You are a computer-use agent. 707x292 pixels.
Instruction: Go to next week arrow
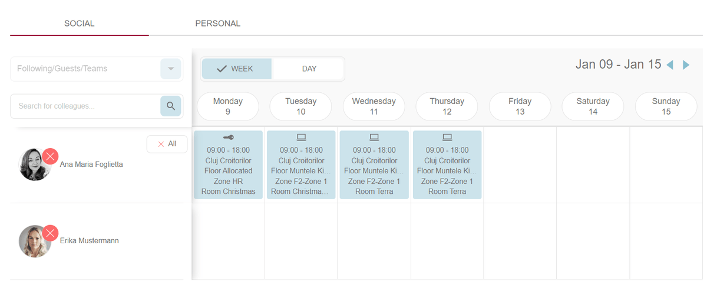pyautogui.click(x=686, y=65)
